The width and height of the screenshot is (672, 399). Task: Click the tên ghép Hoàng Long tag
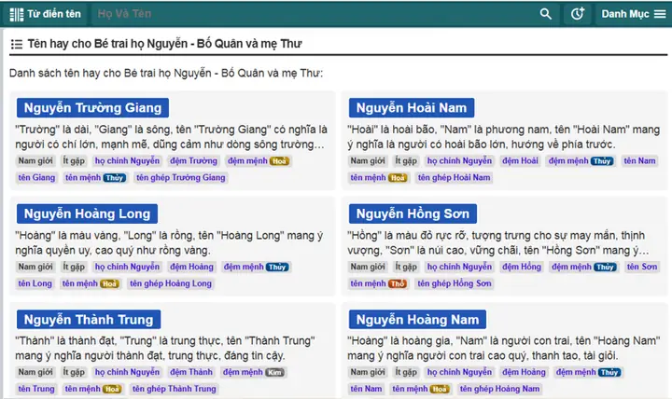coord(171,283)
